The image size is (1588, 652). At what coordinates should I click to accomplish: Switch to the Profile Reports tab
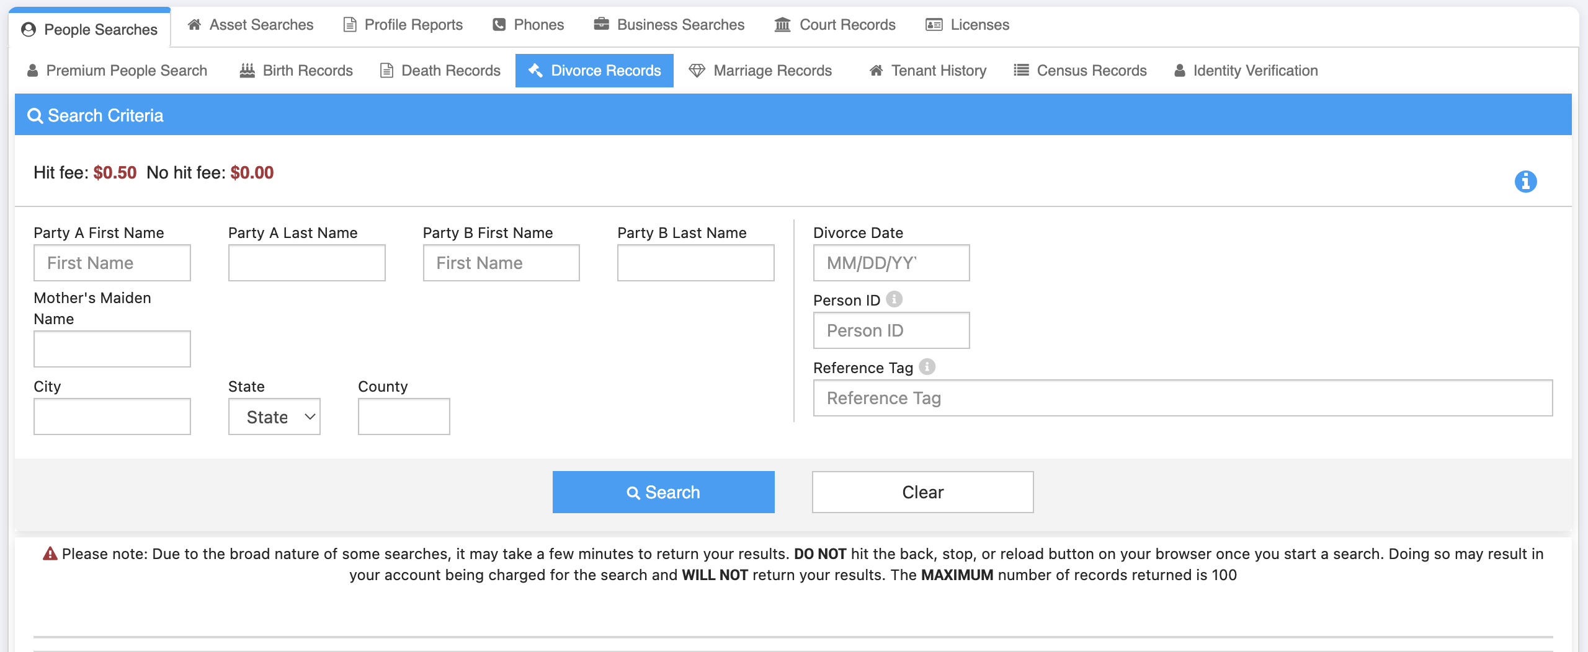403,25
